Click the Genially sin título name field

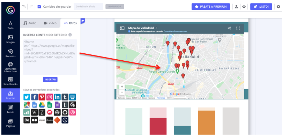[x=88, y=7]
